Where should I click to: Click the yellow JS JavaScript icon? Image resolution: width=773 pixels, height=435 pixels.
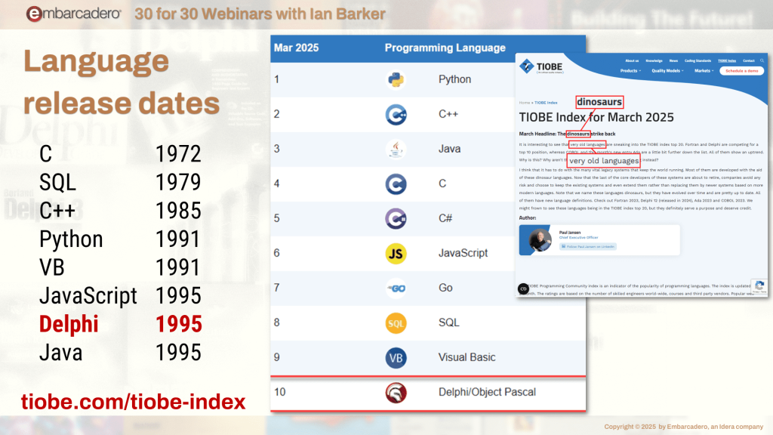(x=396, y=254)
